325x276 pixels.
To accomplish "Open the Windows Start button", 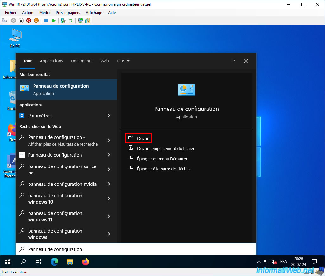I will [8, 262].
